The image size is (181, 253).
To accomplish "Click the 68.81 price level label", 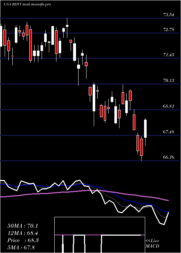I will click(169, 106).
